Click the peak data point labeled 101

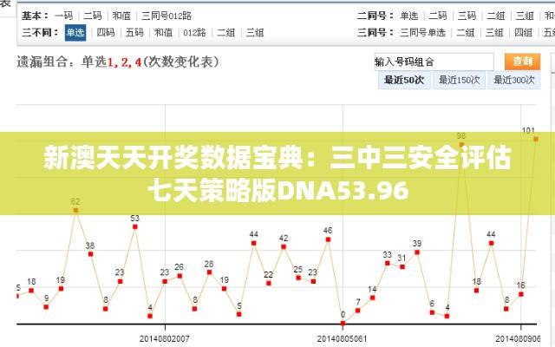click(x=537, y=139)
